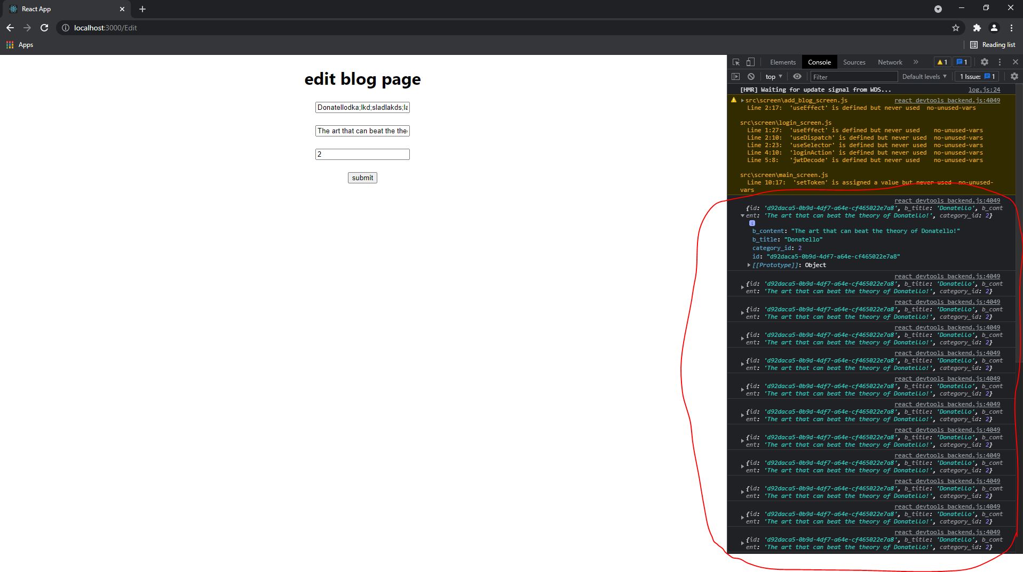Open the DevTools three-dot customize menu
The image size is (1023, 572).
point(1000,62)
